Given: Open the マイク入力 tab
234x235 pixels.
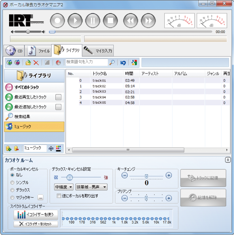Looking at the screenshot, I should pos(98,51).
